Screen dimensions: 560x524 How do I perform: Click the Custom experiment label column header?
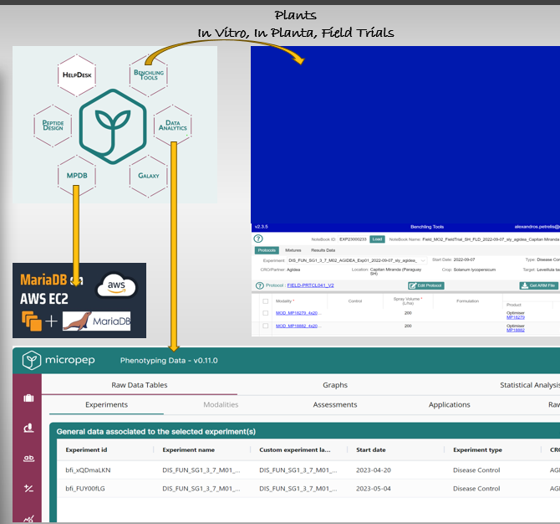point(295,450)
